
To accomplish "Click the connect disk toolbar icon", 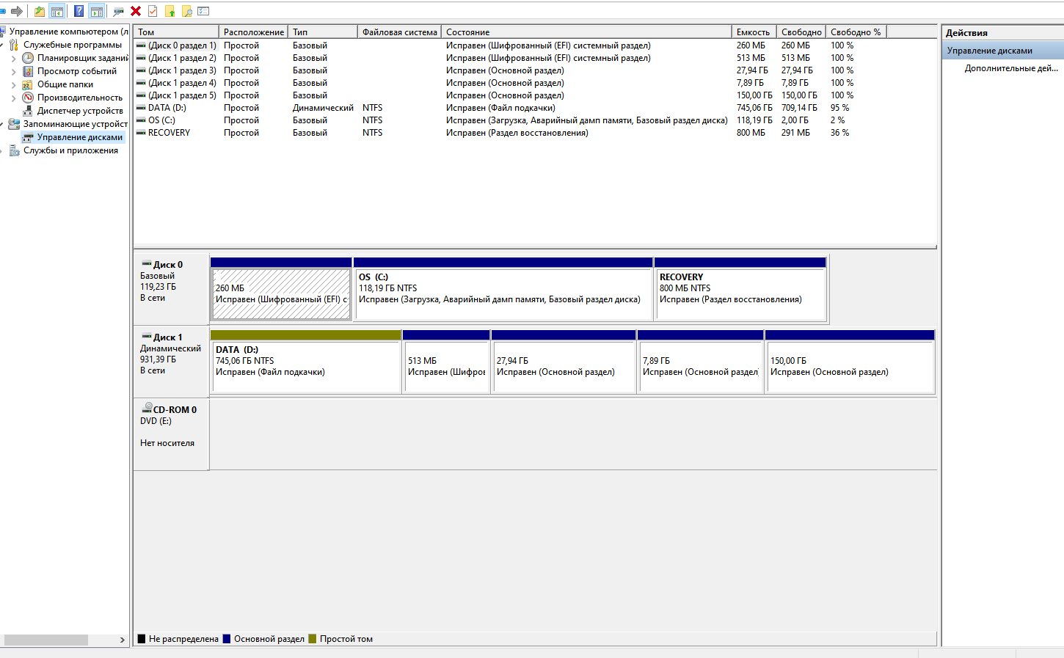I will 118,11.
